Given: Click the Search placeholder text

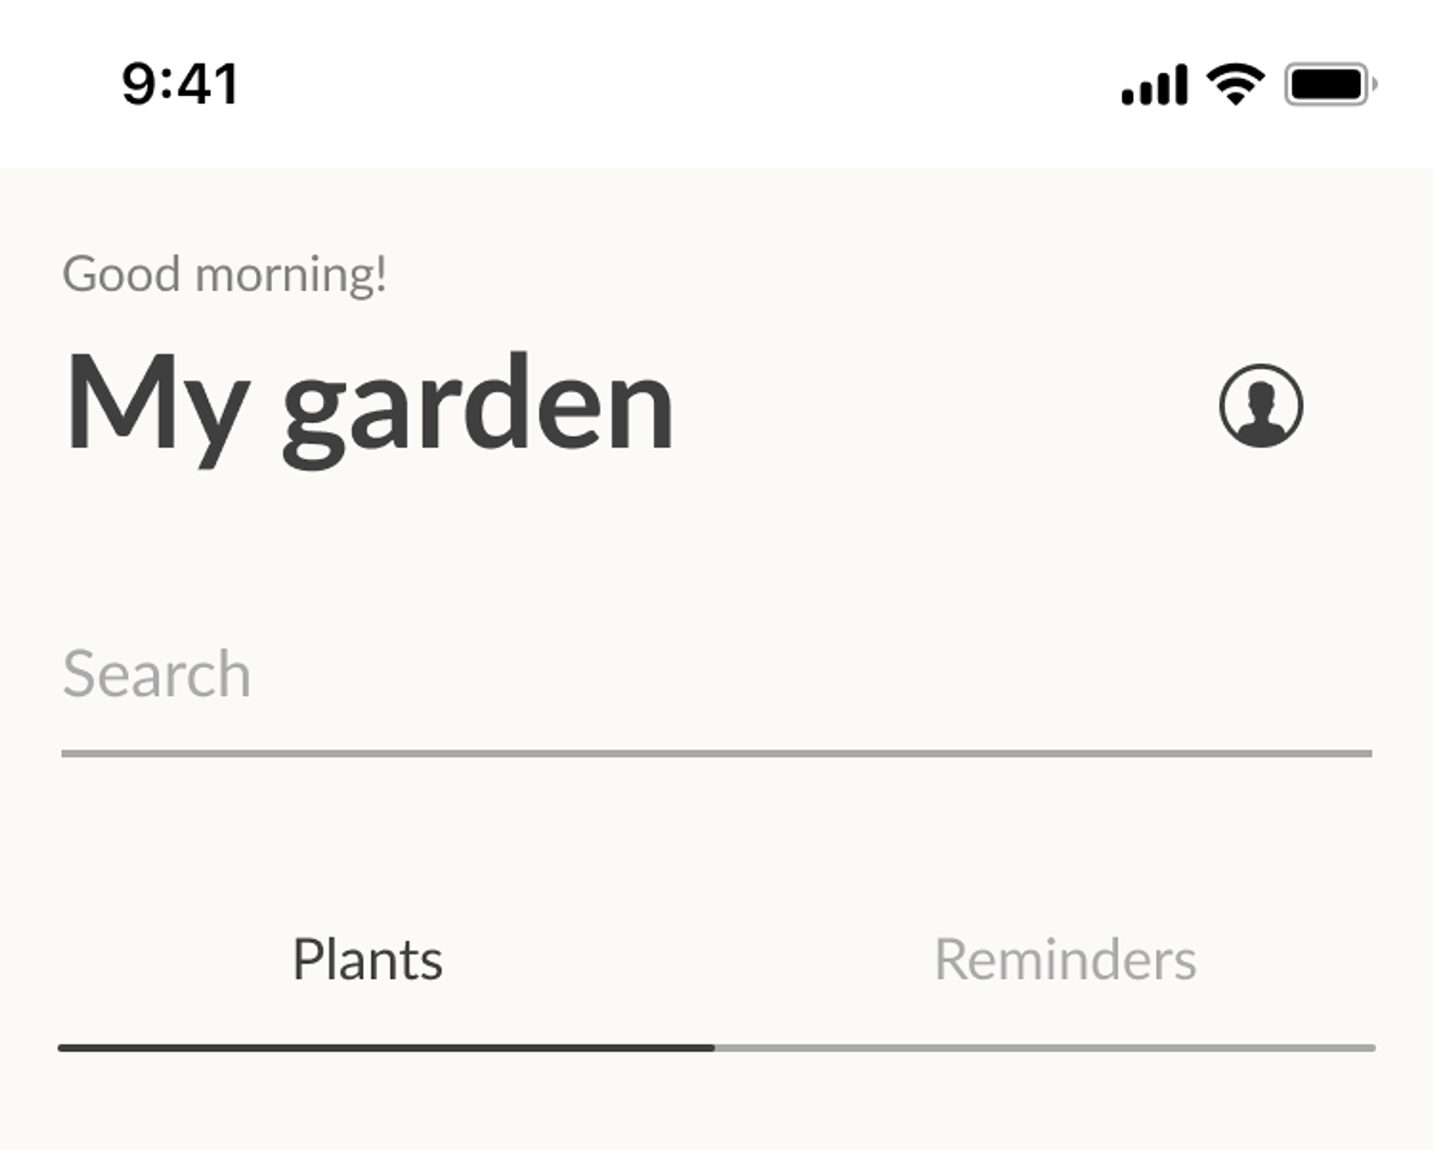Looking at the screenshot, I should (x=157, y=674).
